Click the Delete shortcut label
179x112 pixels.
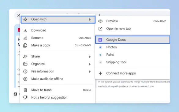coord(87,90)
